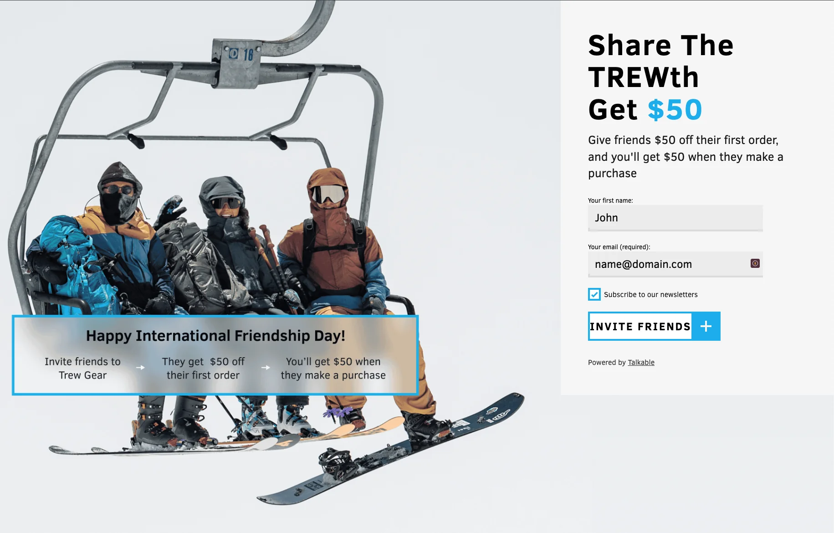Focus the email field with name@domain.com
This screenshot has width=834, height=533.
pos(675,264)
